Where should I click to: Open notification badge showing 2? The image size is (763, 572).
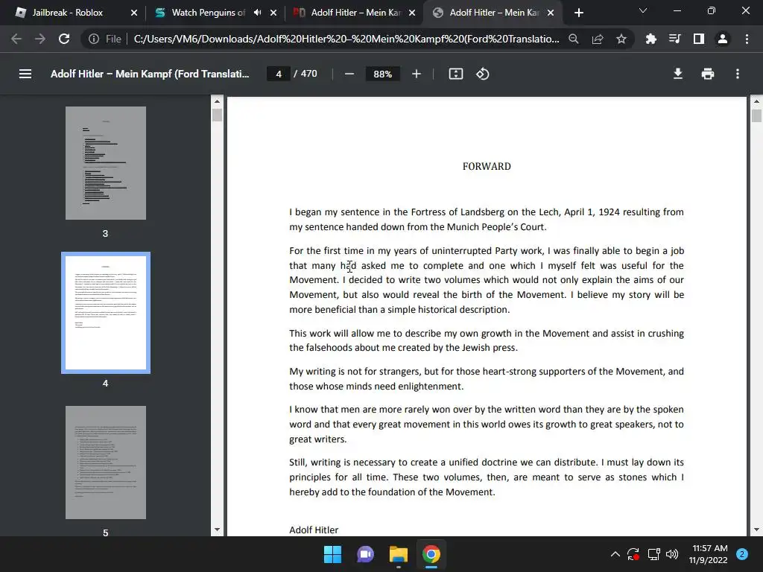tap(742, 554)
